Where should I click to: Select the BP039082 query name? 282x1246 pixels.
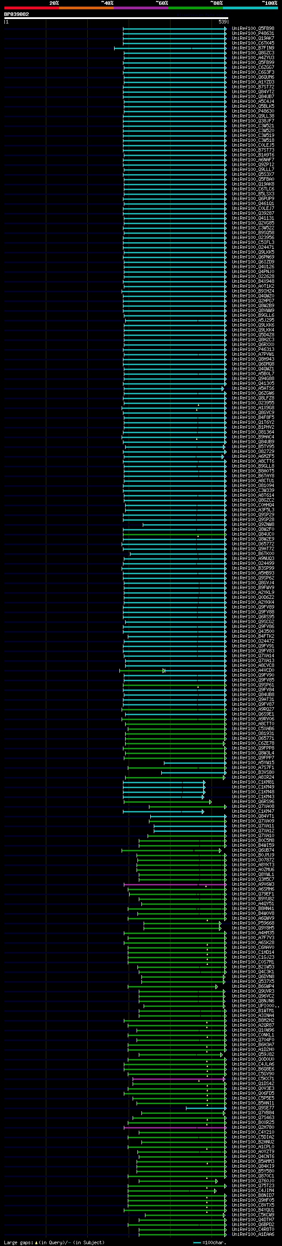coord(16,14)
